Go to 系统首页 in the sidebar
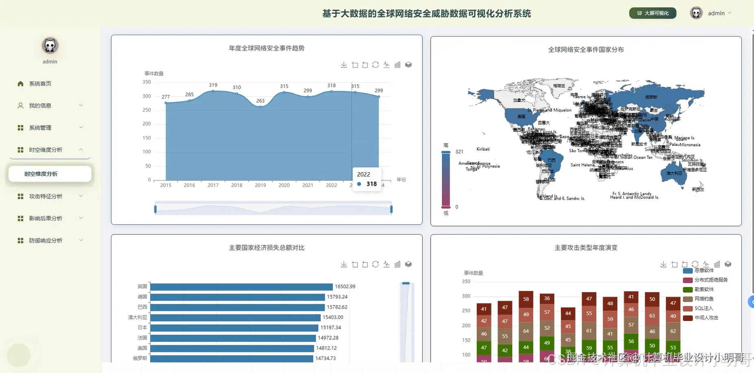754x373 pixels. tap(50, 84)
